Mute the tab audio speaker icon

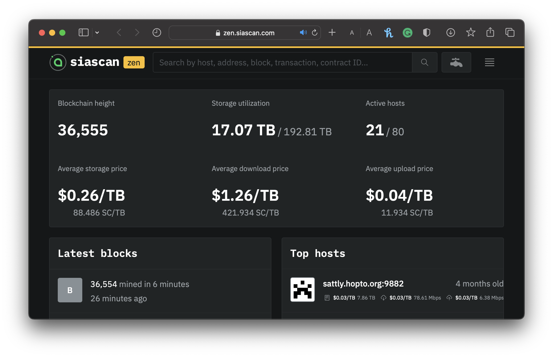click(303, 32)
